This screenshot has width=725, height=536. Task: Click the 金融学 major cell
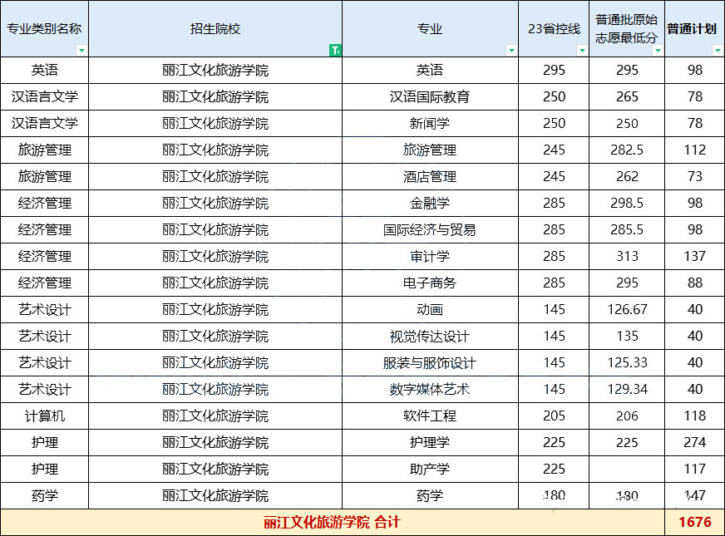tap(430, 203)
